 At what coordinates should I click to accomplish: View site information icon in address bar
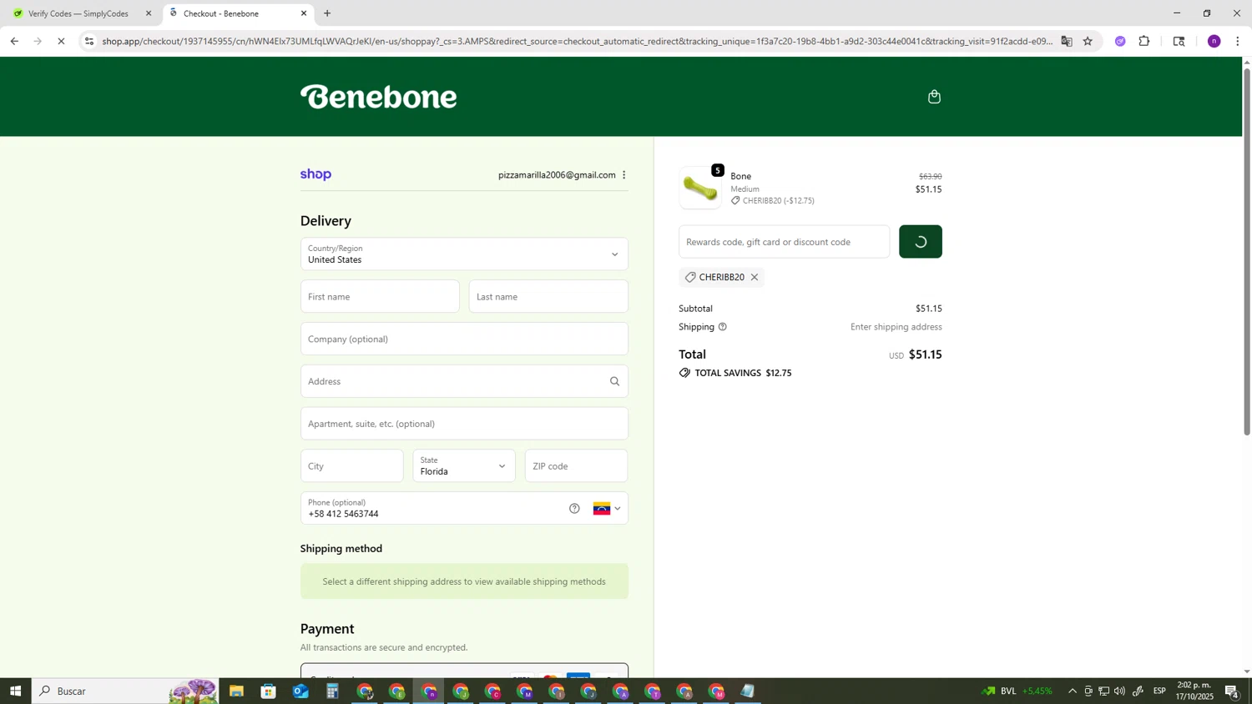(x=89, y=41)
